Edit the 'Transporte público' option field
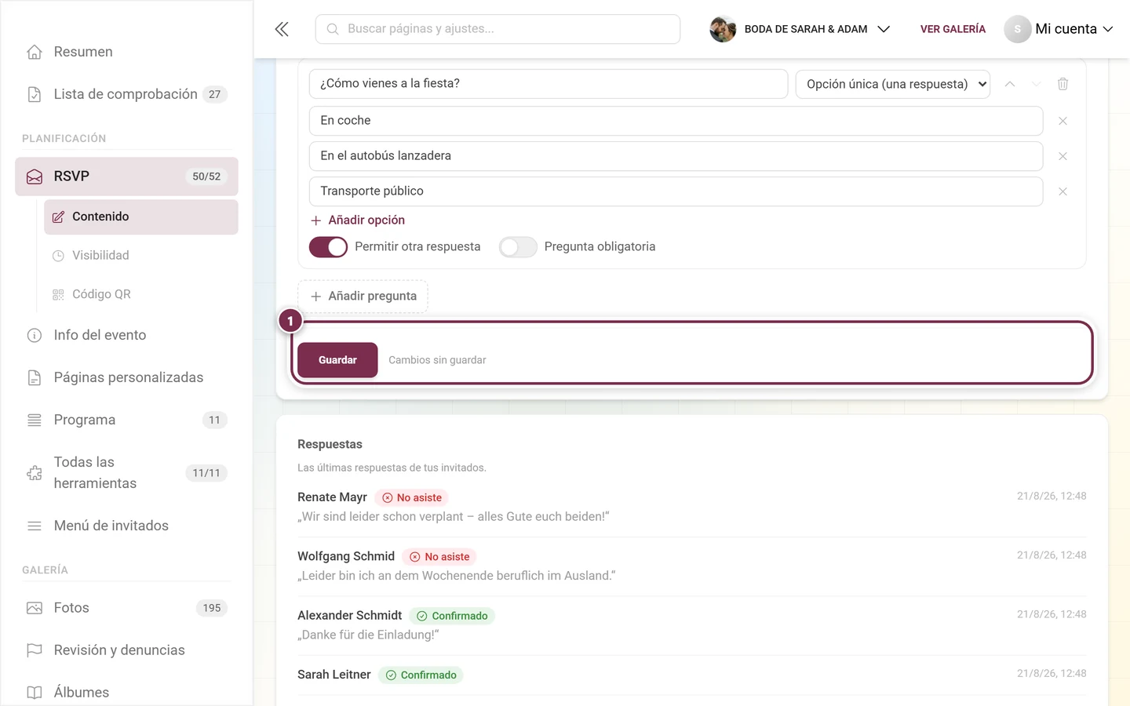The image size is (1130, 706). click(676, 191)
